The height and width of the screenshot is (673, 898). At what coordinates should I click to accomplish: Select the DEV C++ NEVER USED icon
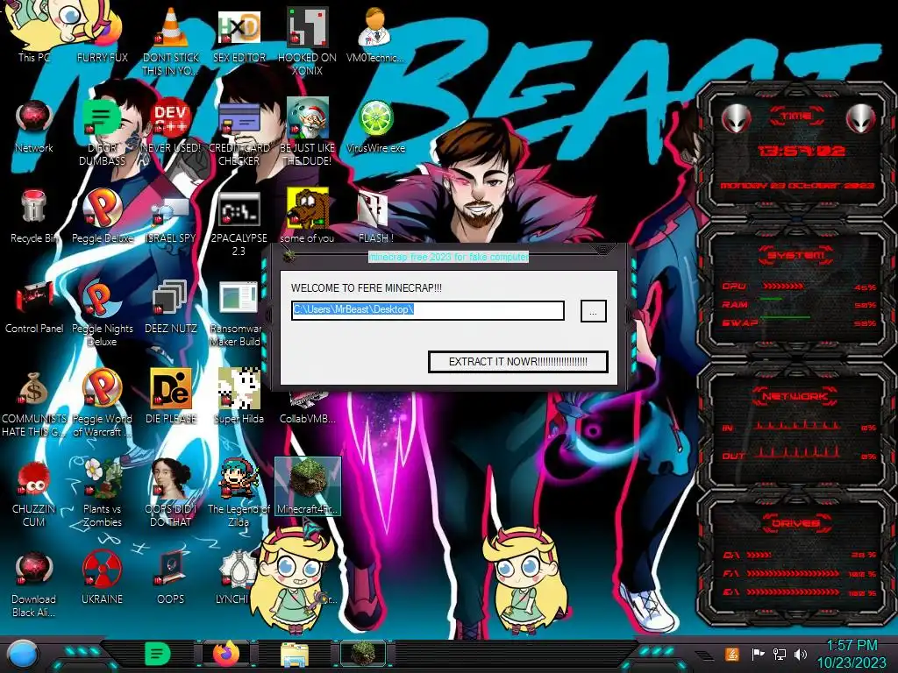coord(171,126)
